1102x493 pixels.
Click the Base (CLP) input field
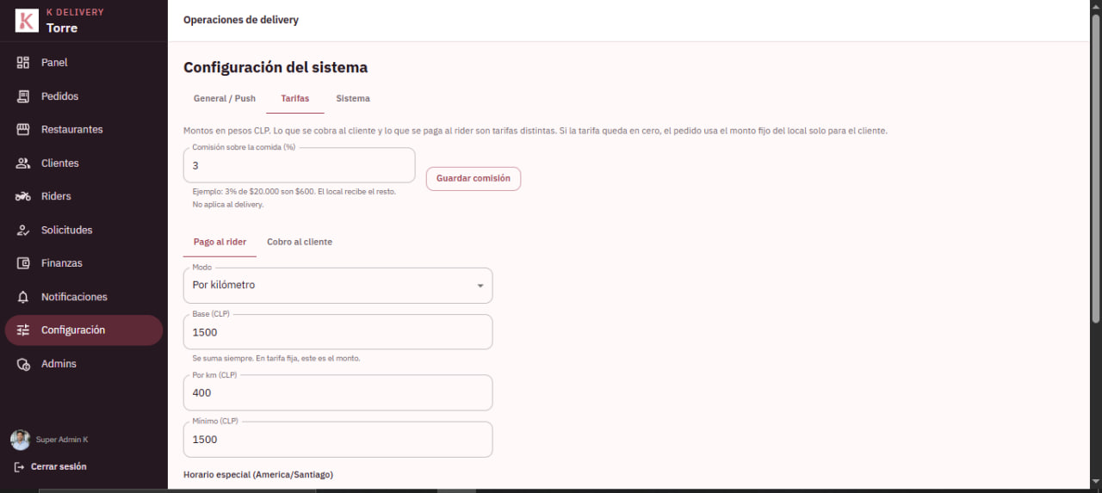[337, 332]
